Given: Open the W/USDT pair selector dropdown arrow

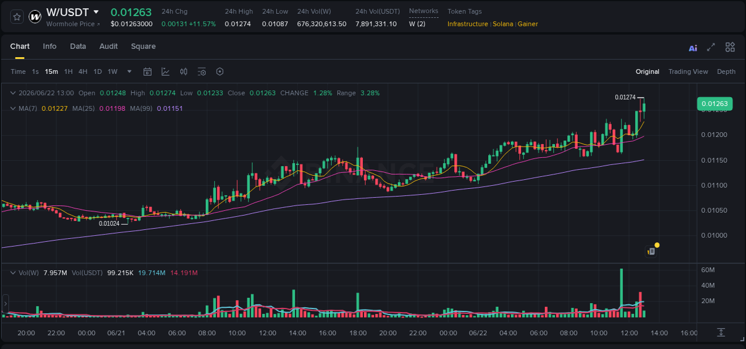Looking at the screenshot, I should click(96, 12).
